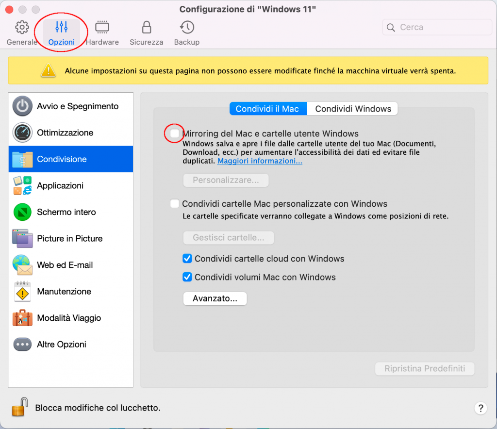The height and width of the screenshot is (429, 497).
Task: Switch to the Condividi il Mac tab
Action: (x=268, y=109)
